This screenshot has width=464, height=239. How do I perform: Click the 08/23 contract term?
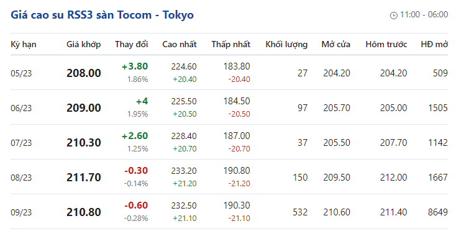(x=21, y=178)
